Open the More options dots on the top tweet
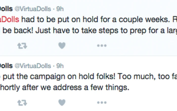177x111 pixels. [102, 46]
